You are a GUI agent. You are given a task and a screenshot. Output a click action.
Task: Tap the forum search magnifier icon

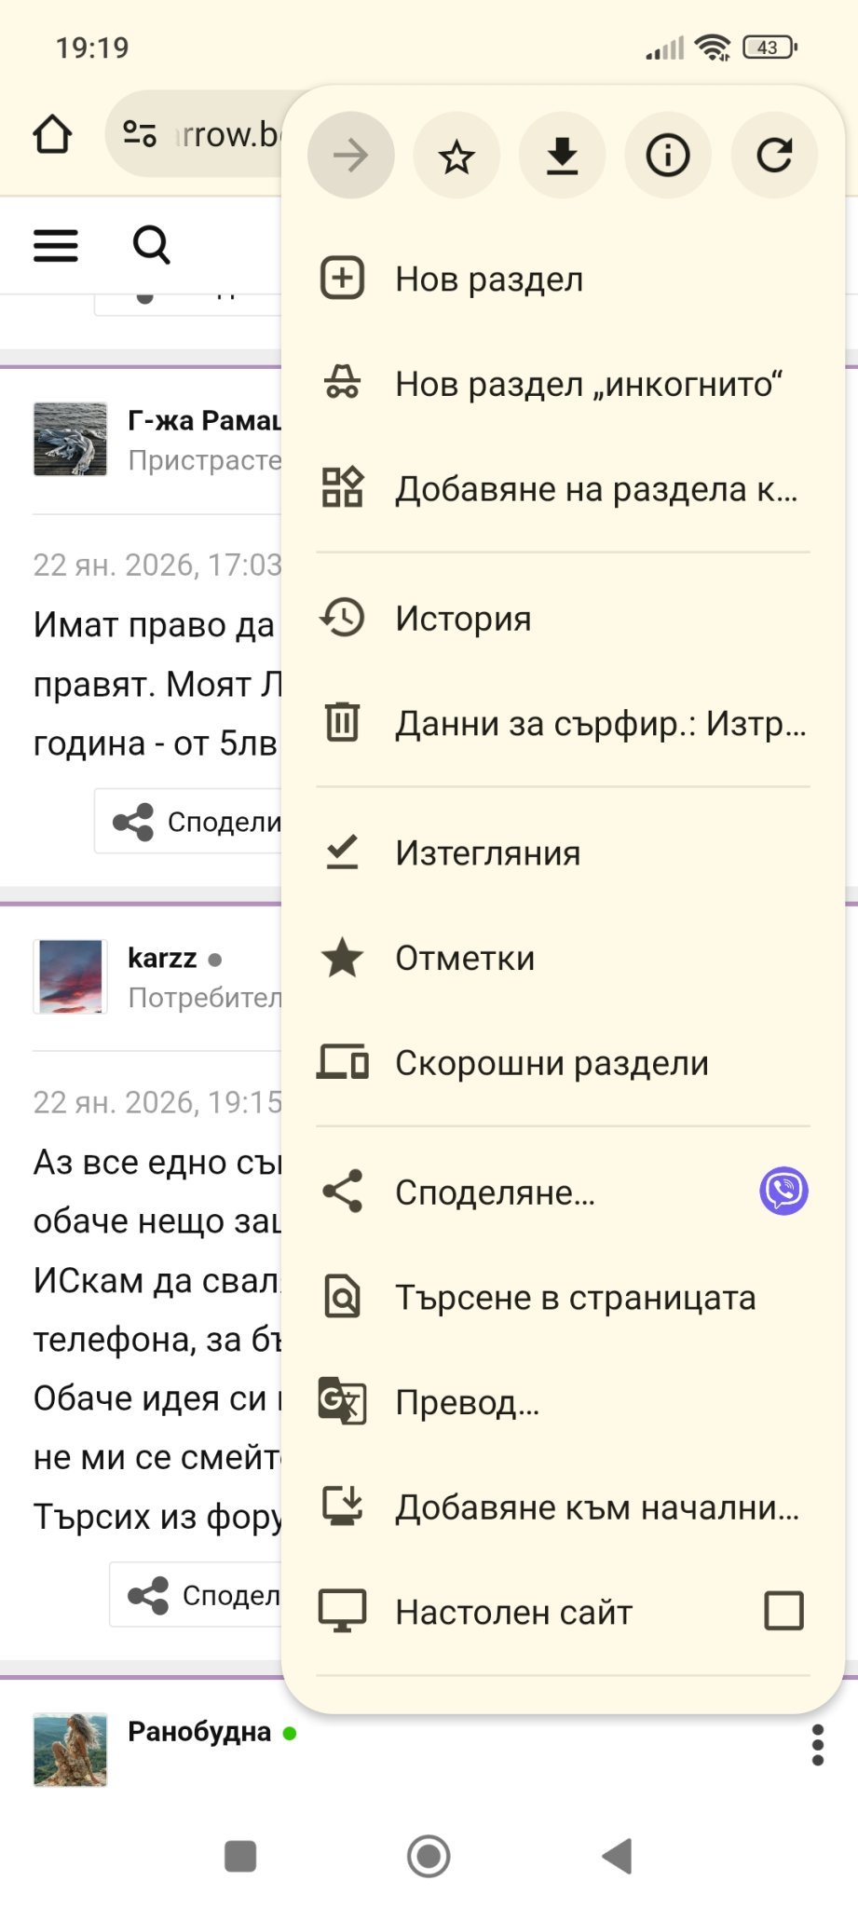[x=151, y=246]
